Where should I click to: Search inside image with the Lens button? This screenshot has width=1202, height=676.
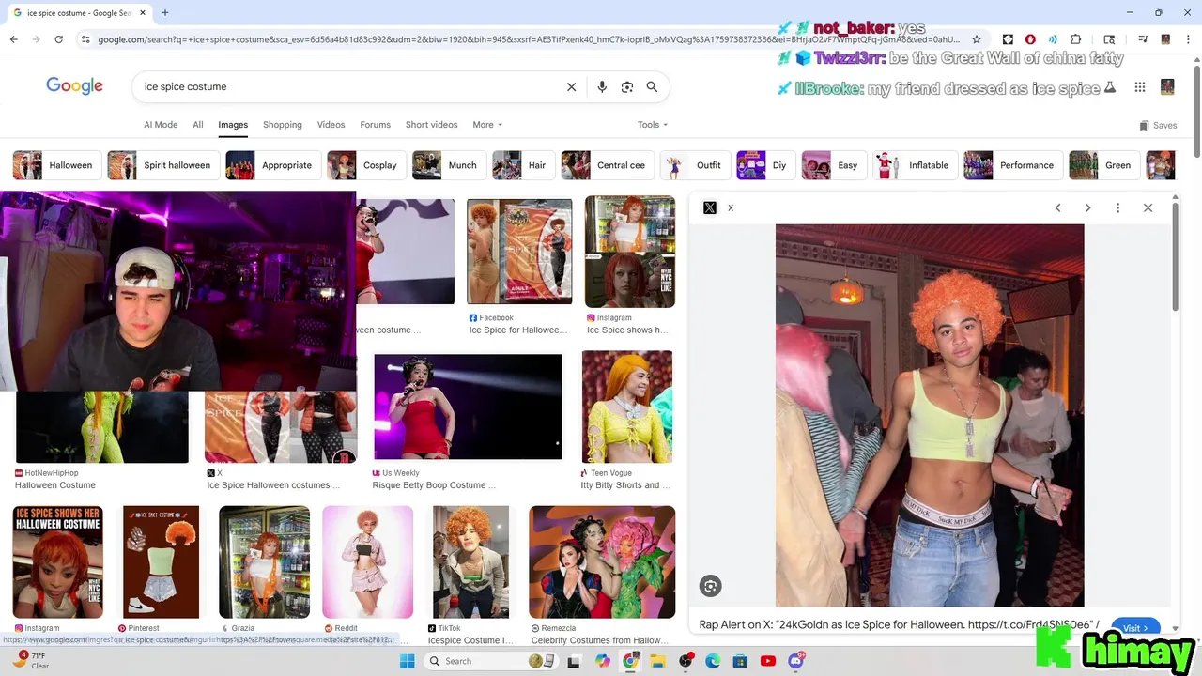[x=711, y=586]
